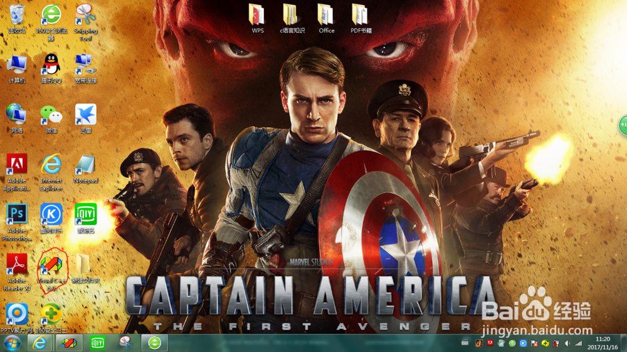Screen dimensions: 627x352
Task: Select the Internet Explorer desktop shortcut
Action: [51, 173]
